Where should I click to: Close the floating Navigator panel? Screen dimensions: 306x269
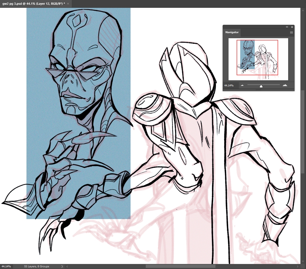click(x=292, y=27)
